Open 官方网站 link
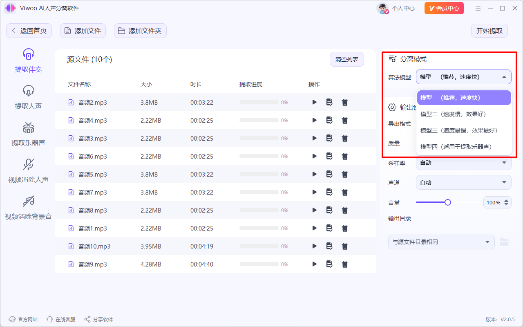Image resolution: width=523 pixels, height=327 pixels. 24,319
